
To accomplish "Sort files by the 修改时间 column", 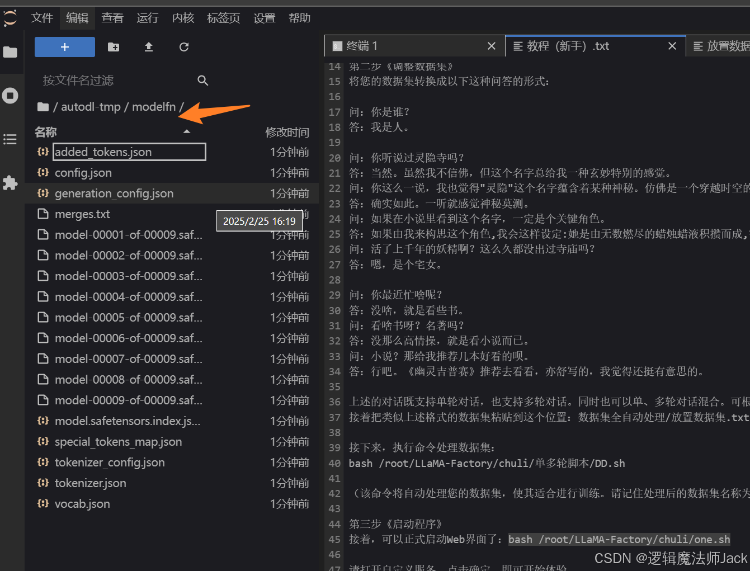I will (286, 132).
